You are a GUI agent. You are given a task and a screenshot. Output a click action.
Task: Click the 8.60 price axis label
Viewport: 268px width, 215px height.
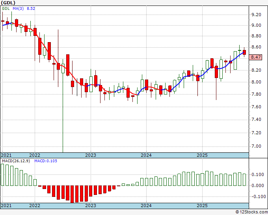pyautogui.click(x=256, y=47)
